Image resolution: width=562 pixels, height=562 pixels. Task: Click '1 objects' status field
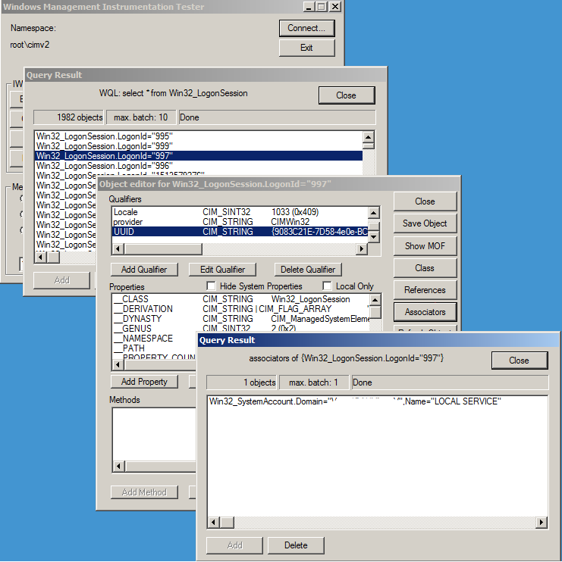pyautogui.click(x=241, y=382)
